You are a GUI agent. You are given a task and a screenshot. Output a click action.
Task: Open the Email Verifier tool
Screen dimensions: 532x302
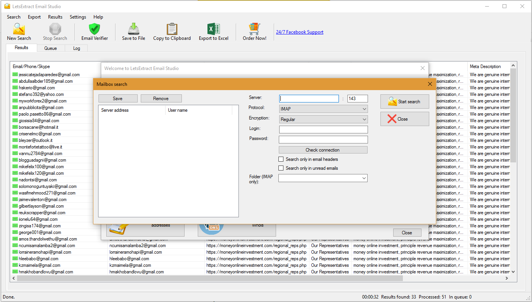click(94, 29)
